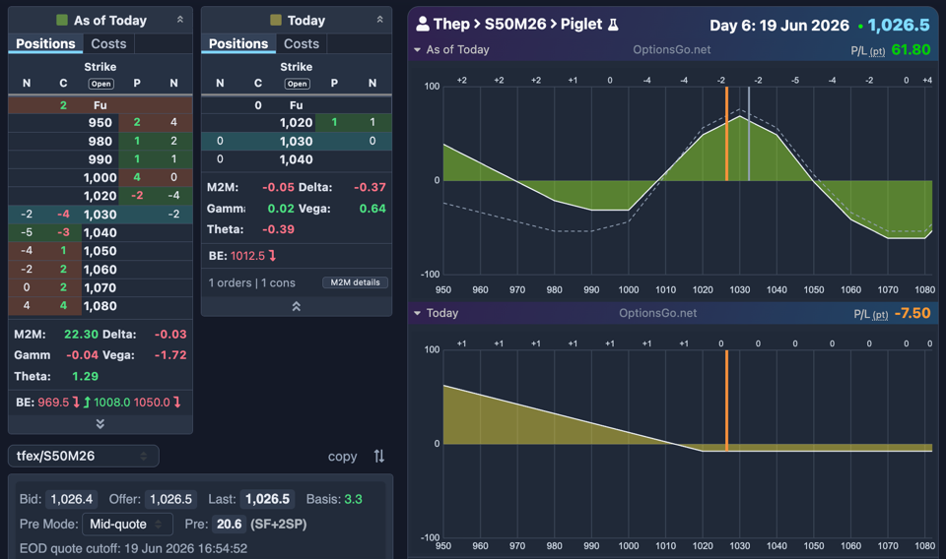The image size is (946, 559).
Task: Click the M2M details button
Action: (355, 282)
